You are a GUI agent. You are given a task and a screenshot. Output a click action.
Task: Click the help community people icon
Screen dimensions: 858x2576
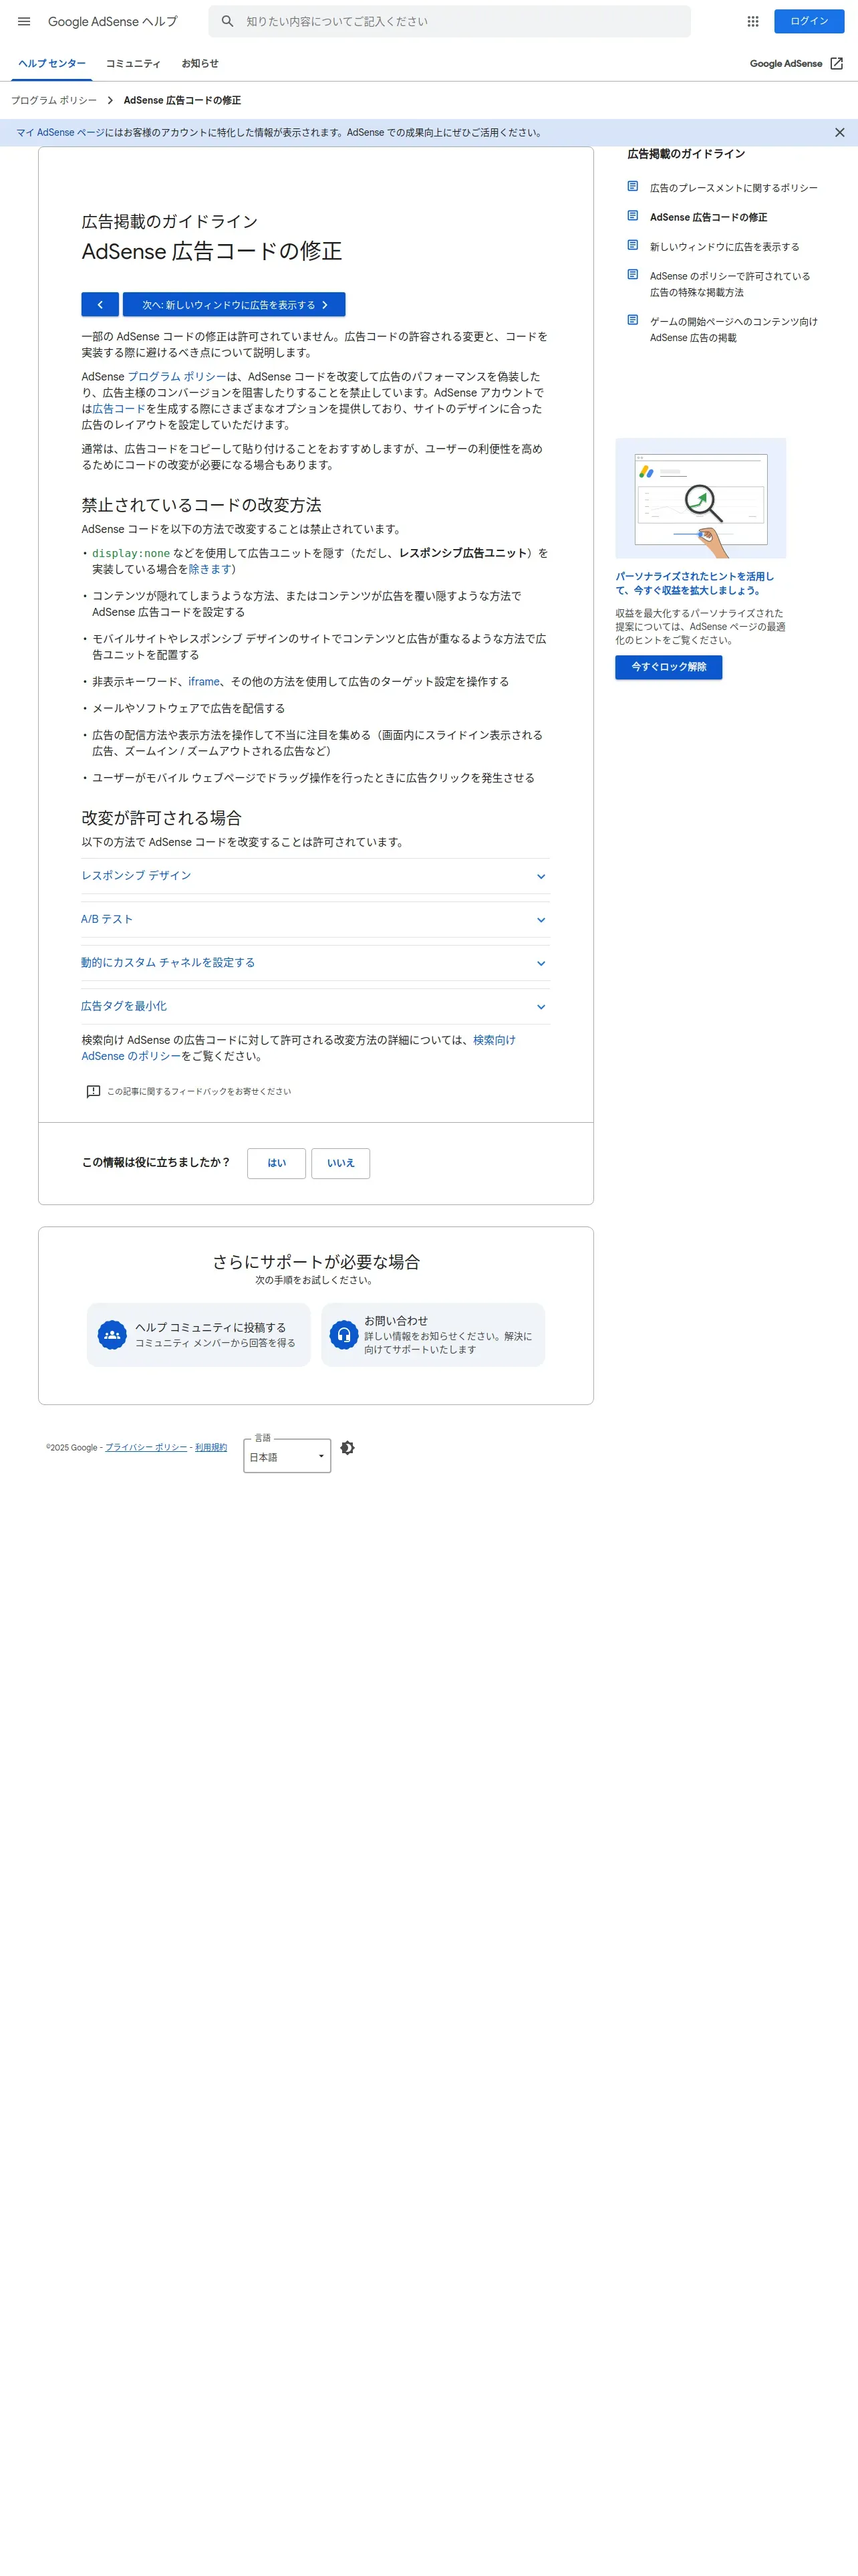pyautogui.click(x=112, y=1334)
